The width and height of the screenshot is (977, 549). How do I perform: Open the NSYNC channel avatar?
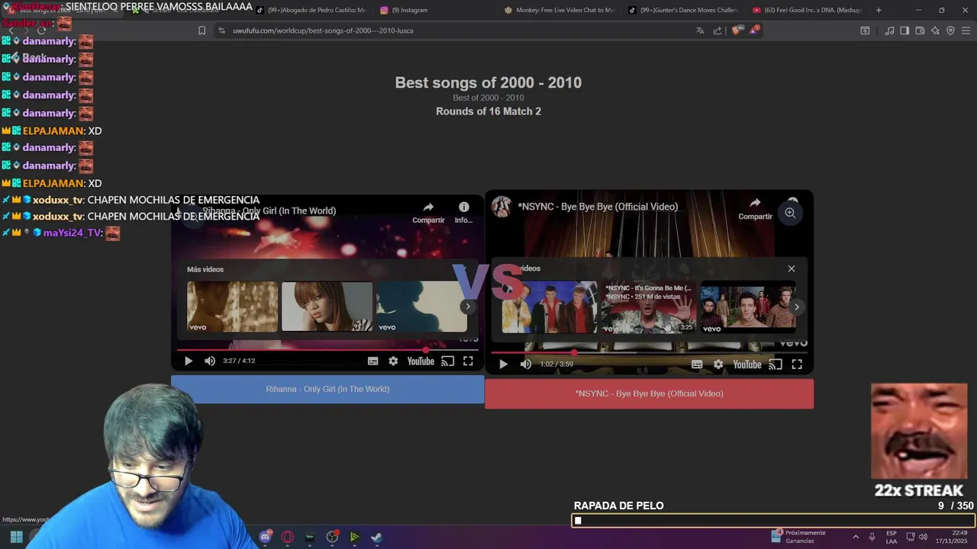point(501,207)
